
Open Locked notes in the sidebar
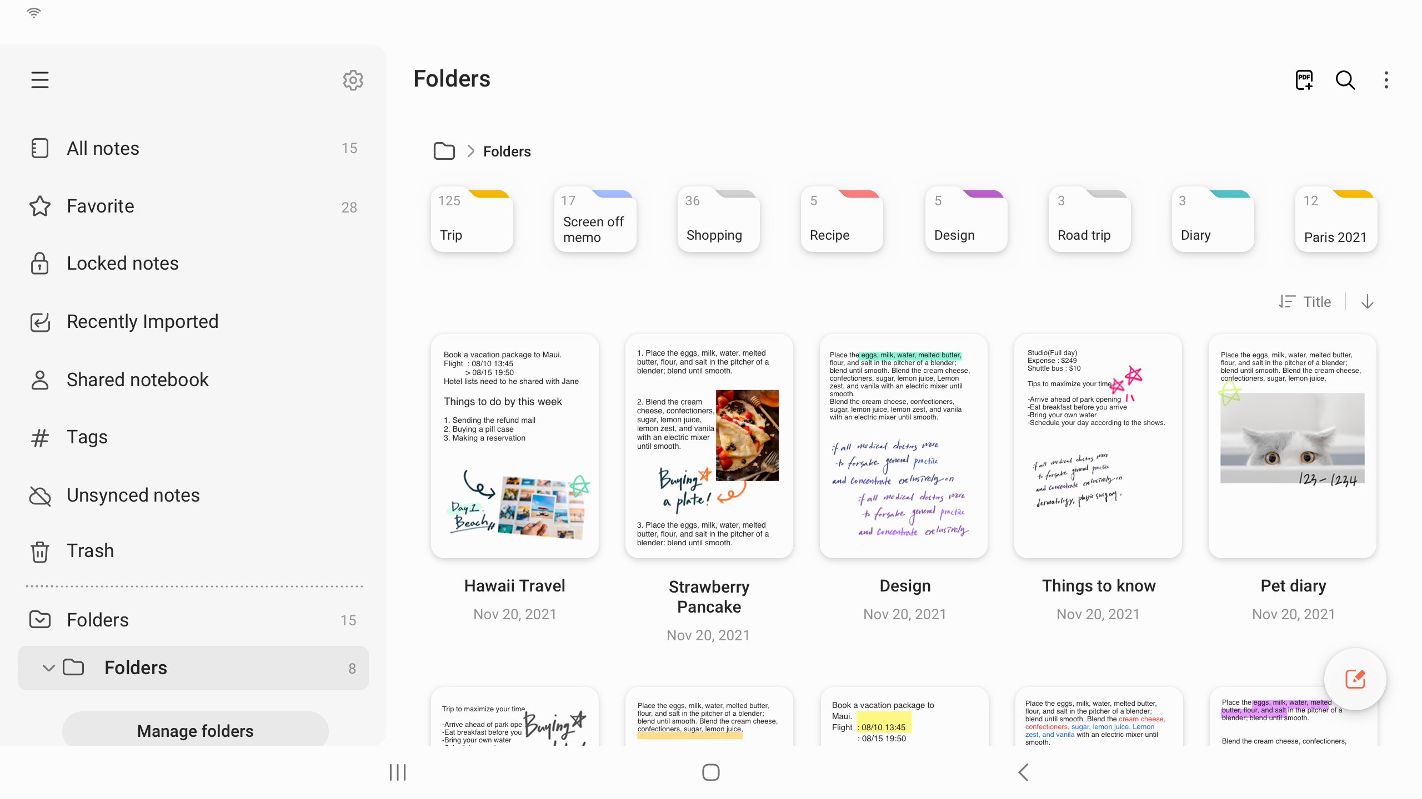coord(122,263)
